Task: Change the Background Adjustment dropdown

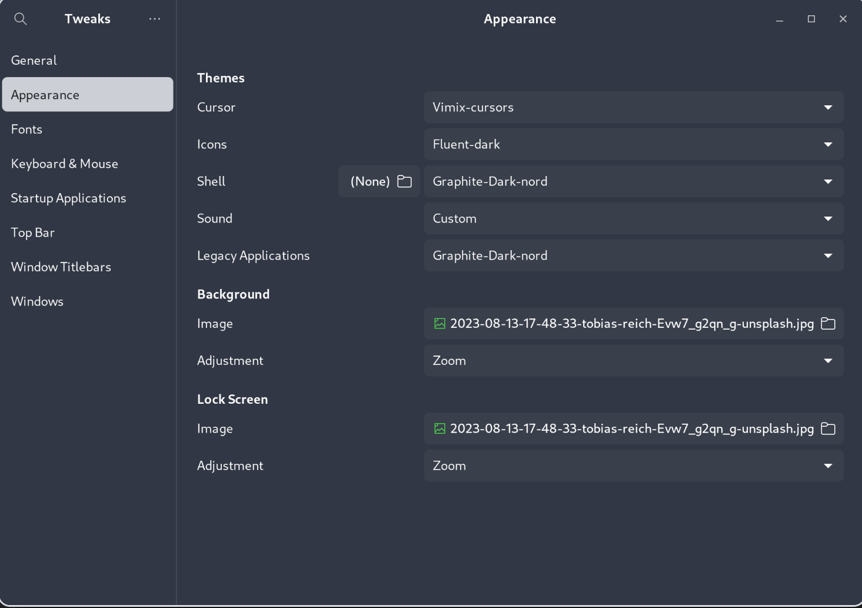Action: [x=633, y=361]
